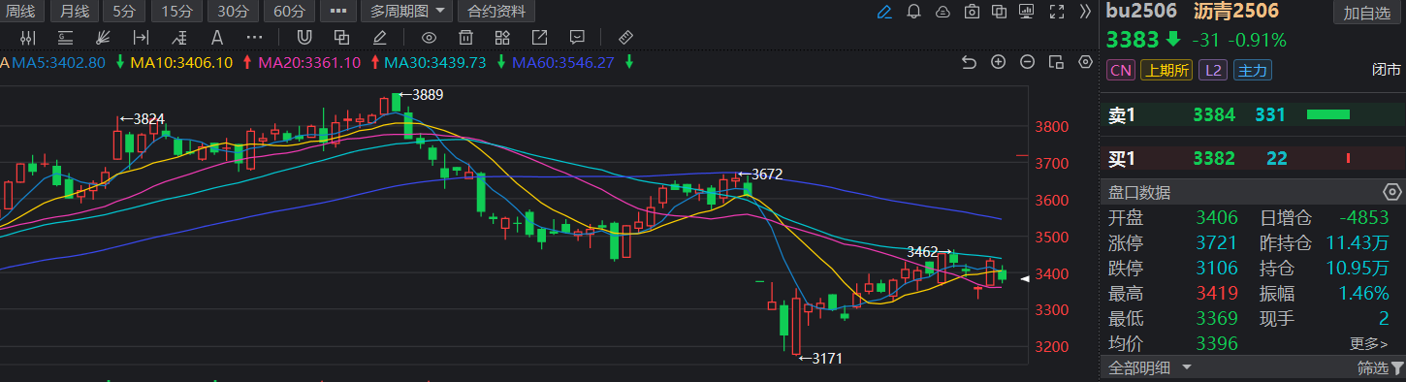Image resolution: width=1406 pixels, height=382 pixels.
Task: Open the price alert bell
Action: [x=913, y=12]
